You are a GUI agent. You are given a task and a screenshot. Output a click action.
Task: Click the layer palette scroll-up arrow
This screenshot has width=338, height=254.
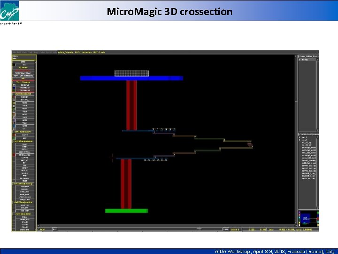point(36,62)
